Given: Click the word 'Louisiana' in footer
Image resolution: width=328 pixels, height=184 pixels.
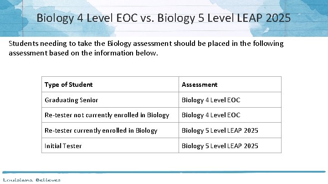Looking at the screenshot, I should coord(16,180).
